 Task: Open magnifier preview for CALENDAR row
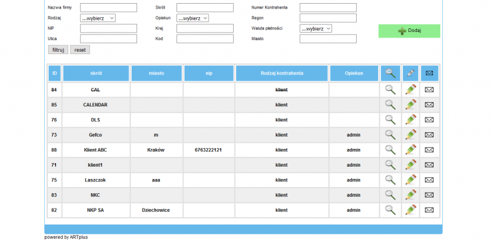(390, 105)
